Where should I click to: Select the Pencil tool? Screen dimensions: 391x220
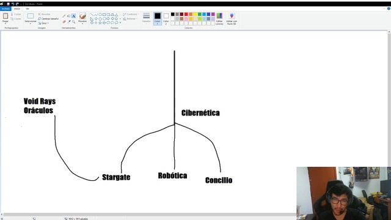pyautogui.click(x=64, y=16)
